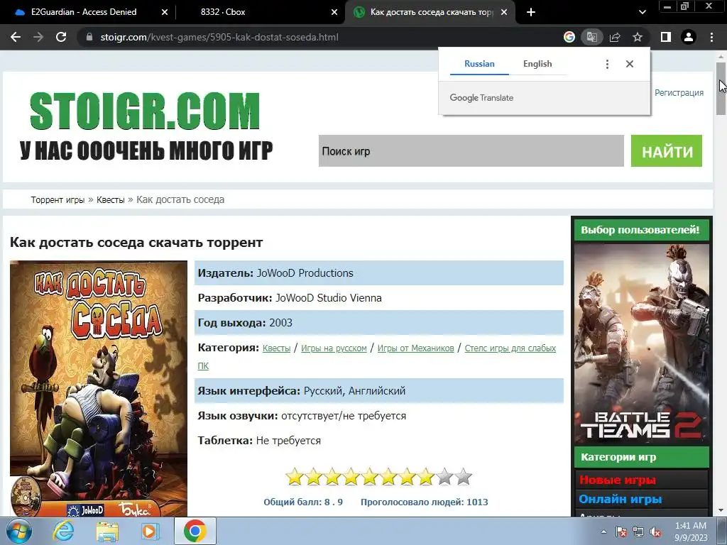
Task: Go back with the browser back arrow
Action: (16, 37)
